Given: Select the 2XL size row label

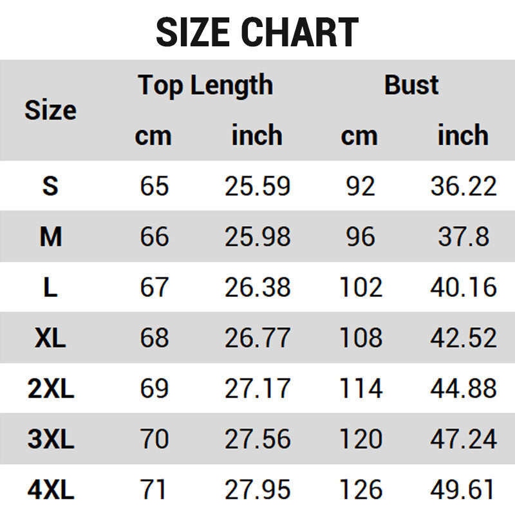Looking at the screenshot, I should click(x=50, y=389).
